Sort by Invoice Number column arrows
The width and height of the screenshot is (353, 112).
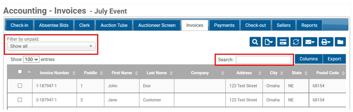coord(74,73)
